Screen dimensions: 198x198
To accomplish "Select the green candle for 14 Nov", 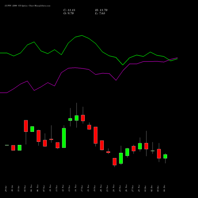I will click(76, 118).
